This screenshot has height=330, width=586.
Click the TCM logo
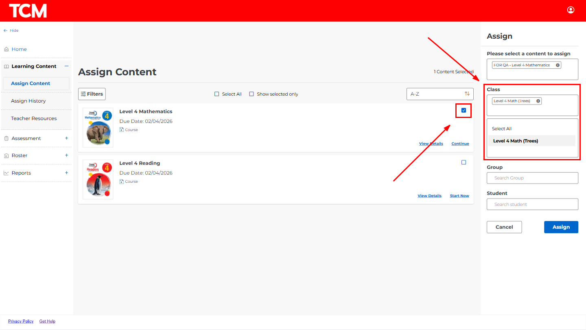point(28,11)
